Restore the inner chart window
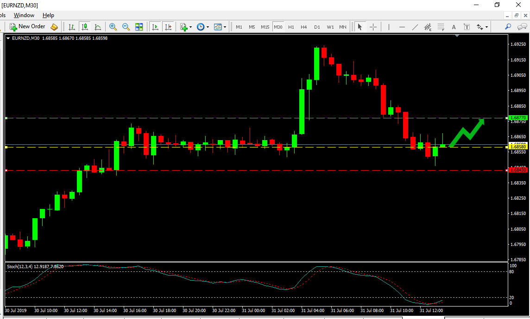The image size is (530, 319). coord(516,16)
